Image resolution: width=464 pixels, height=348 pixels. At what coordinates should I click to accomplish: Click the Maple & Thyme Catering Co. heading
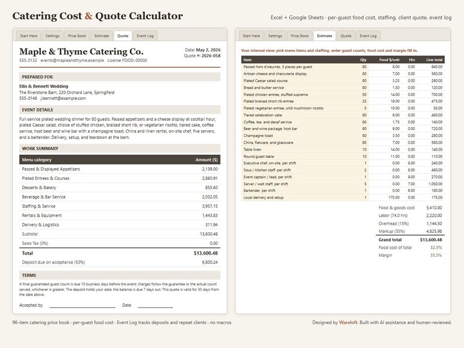(x=81, y=51)
